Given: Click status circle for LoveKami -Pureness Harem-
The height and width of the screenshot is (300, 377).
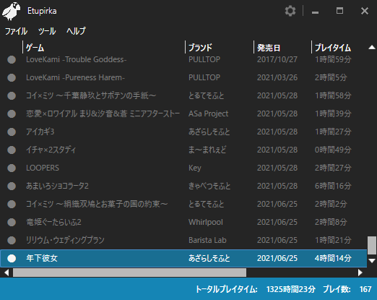Looking at the screenshot, I should pyautogui.click(x=12, y=77).
